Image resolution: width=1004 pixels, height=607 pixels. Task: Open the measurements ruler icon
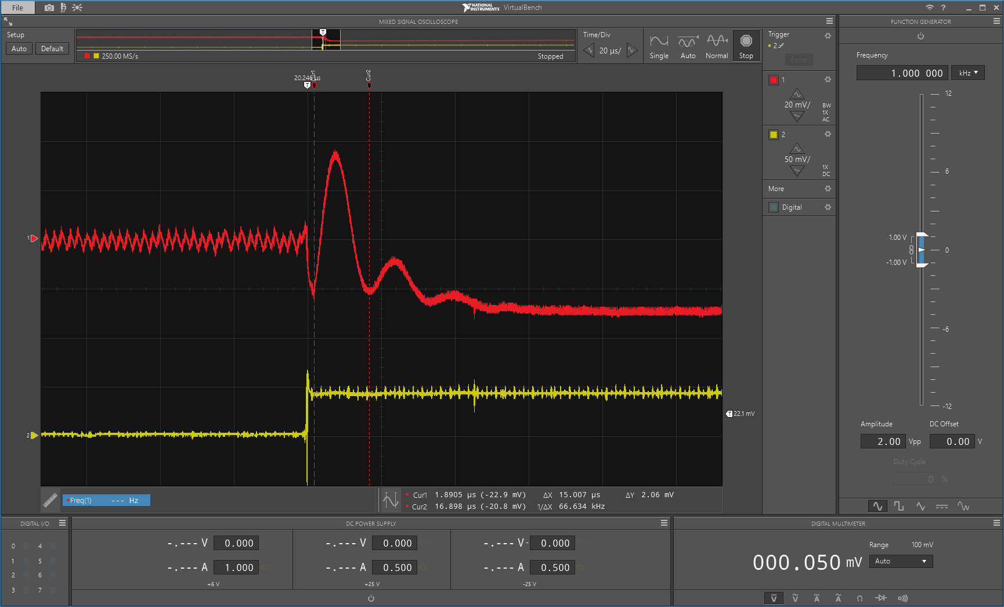50,500
